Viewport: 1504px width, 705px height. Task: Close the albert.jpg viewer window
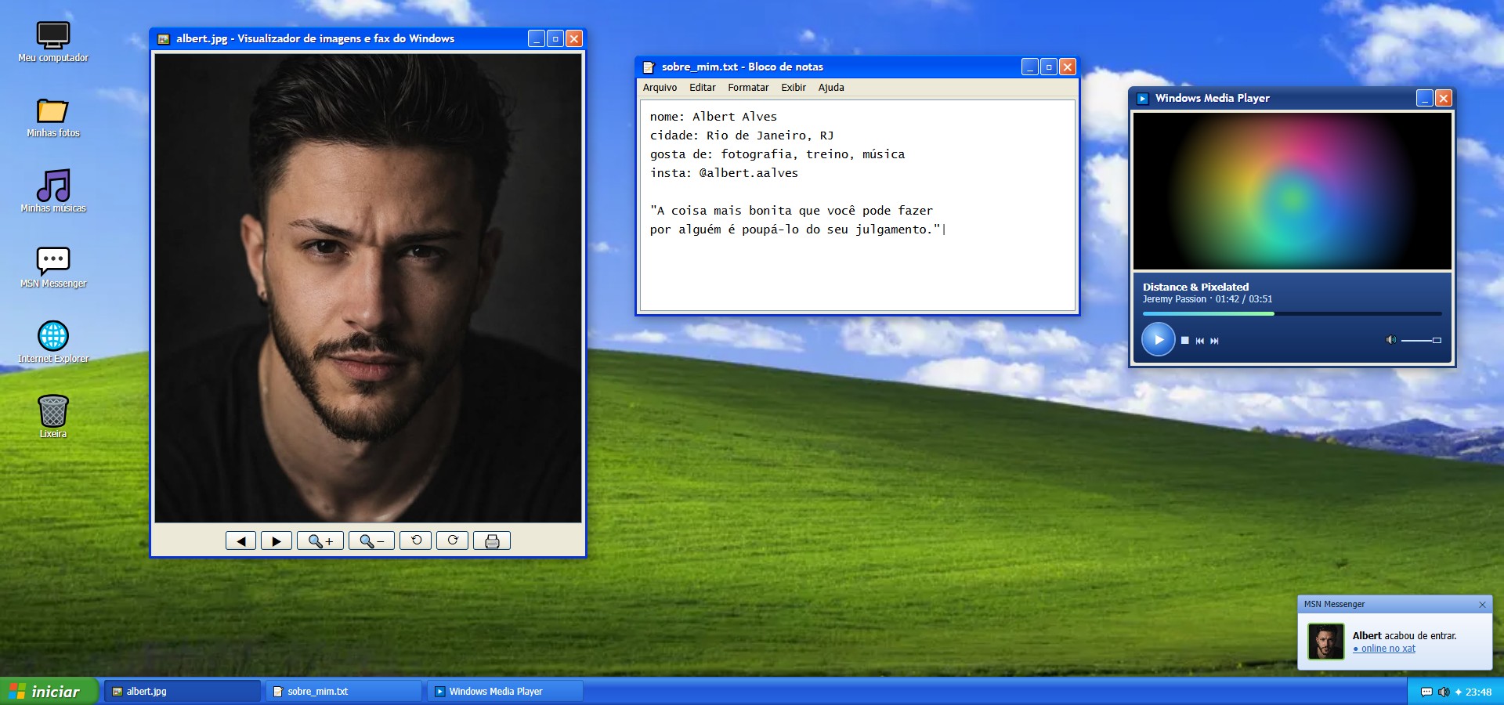pyautogui.click(x=574, y=38)
